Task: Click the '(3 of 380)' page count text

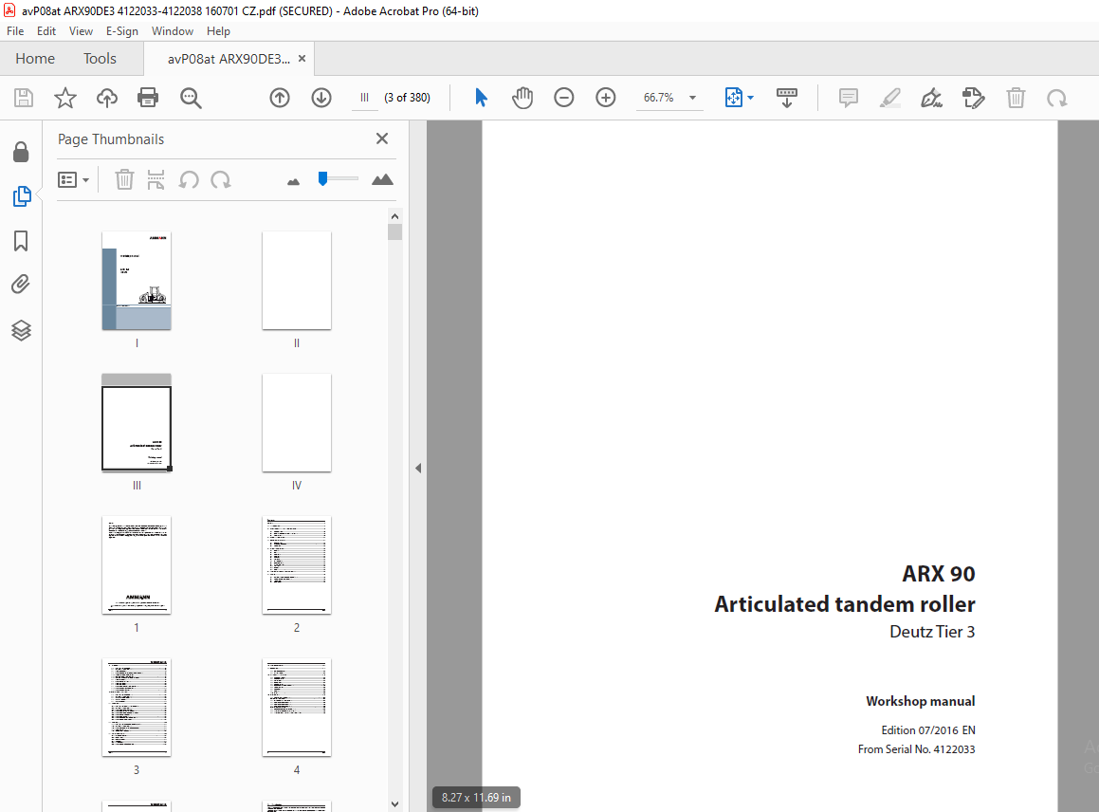Action: coord(407,98)
